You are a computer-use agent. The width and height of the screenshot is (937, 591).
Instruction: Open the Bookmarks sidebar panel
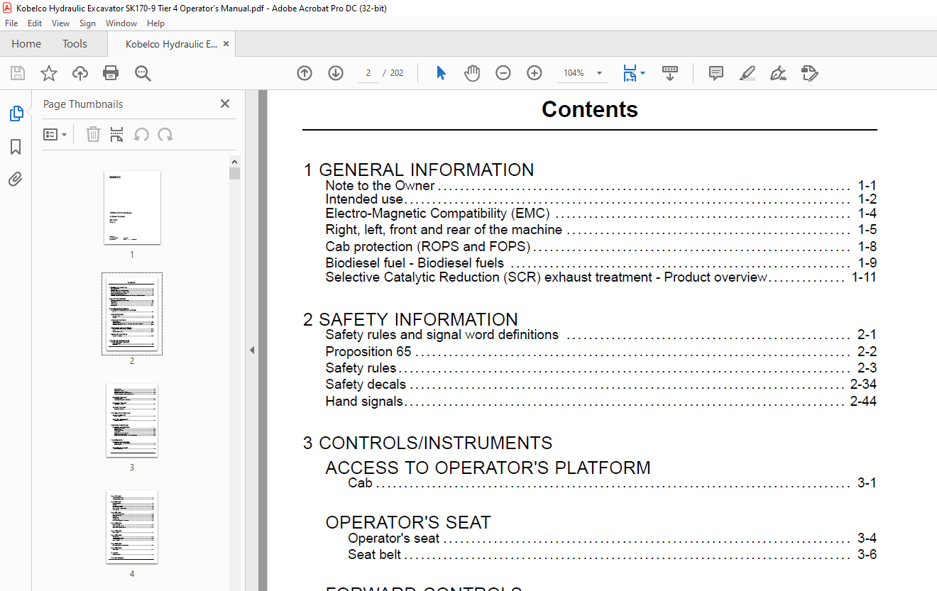click(x=16, y=147)
